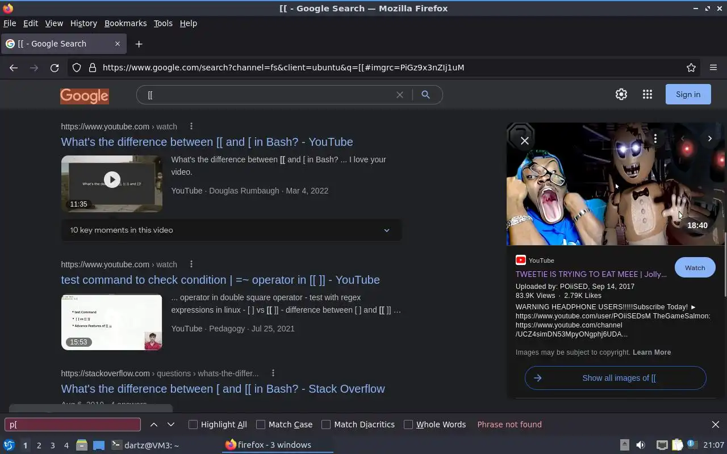Open the Help menu
This screenshot has height=454, width=727.
click(188, 23)
